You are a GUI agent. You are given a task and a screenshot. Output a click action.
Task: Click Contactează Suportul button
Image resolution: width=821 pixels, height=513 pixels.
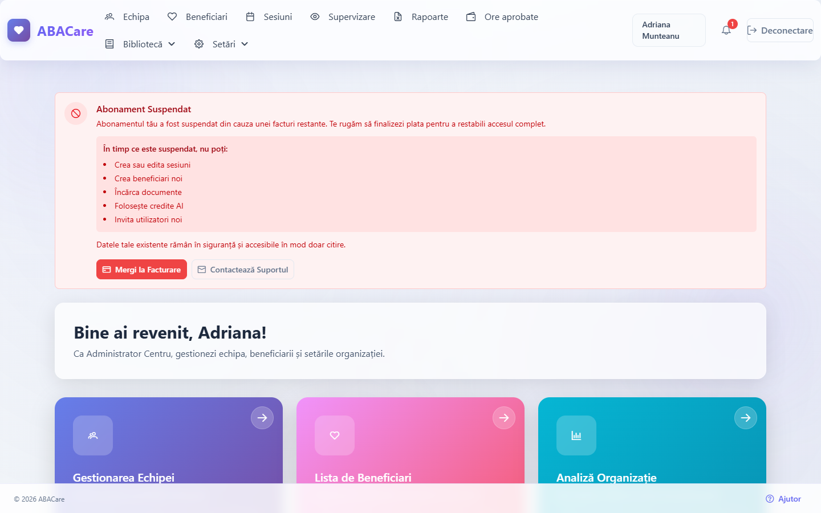tap(243, 270)
